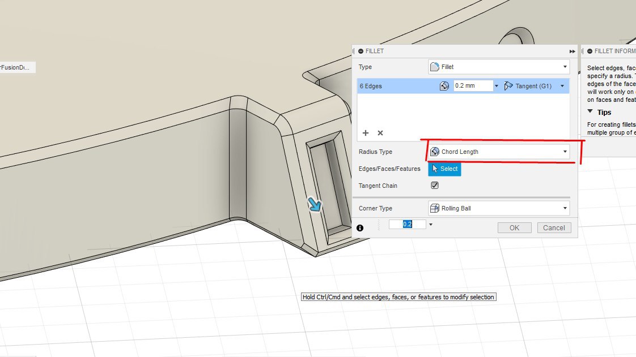
Task: Open the Corner Type Rolling Ball dropdown
Action: 498,208
